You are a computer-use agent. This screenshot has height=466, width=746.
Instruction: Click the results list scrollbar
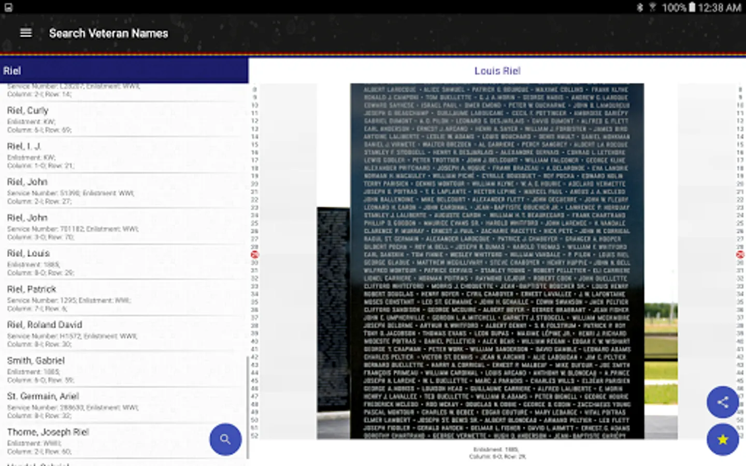click(x=247, y=407)
